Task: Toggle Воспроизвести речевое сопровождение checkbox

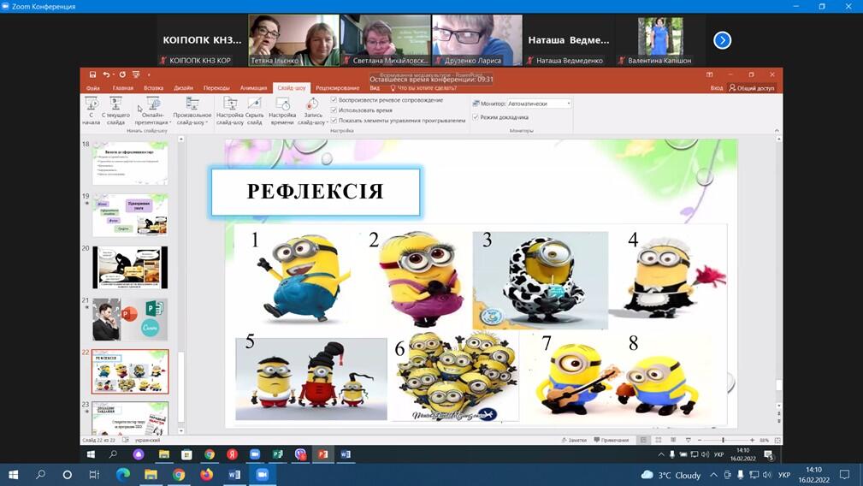Action: click(334, 100)
